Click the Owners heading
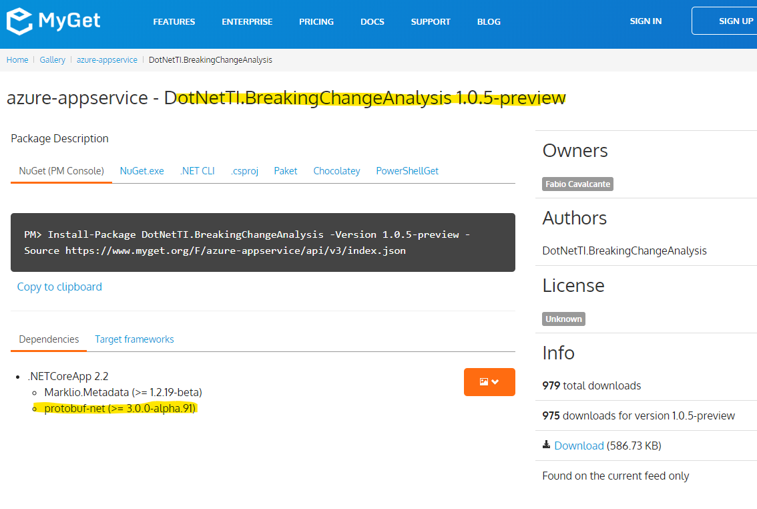757x509 pixels. point(575,151)
